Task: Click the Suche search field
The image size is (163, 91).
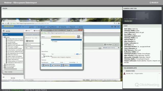Action: (33, 44)
